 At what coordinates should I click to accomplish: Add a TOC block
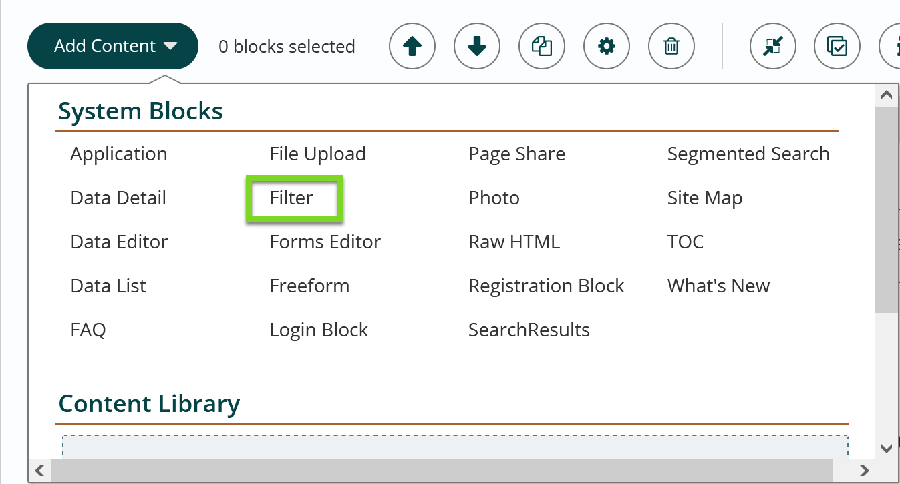686,242
